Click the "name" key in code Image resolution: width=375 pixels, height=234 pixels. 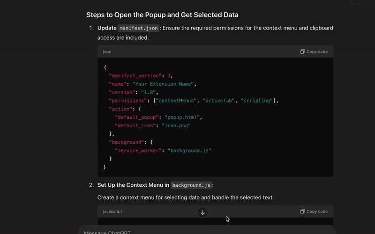pyautogui.click(x=118, y=84)
